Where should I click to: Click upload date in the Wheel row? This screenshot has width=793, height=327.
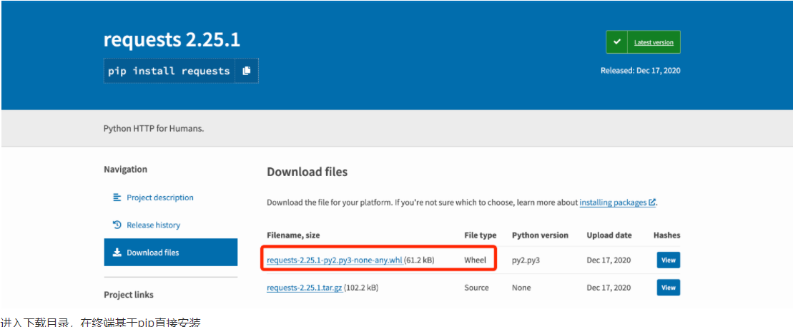[x=609, y=260]
